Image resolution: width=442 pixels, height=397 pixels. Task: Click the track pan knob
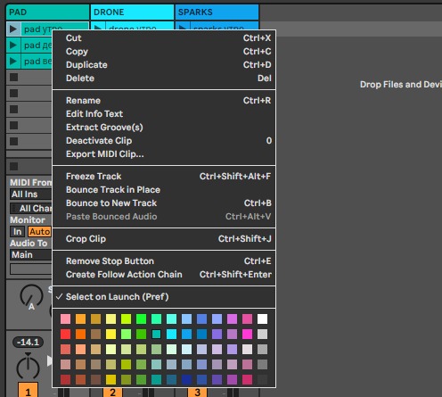pos(28,368)
